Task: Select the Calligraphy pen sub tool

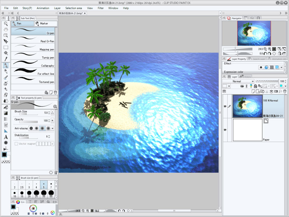Action: coord(33,64)
